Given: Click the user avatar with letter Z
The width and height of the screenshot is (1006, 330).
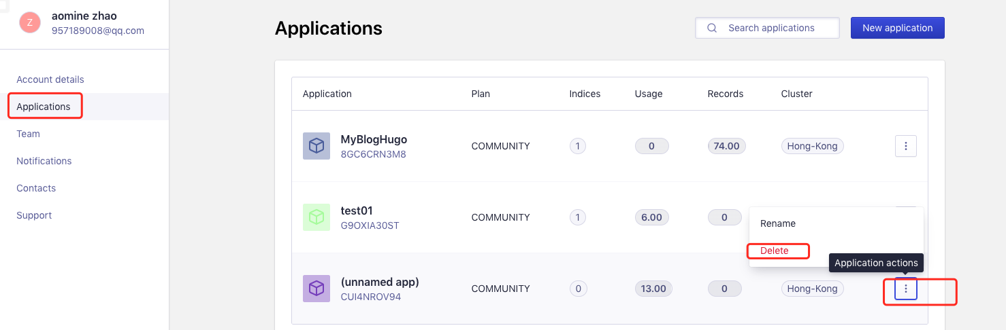Looking at the screenshot, I should (30, 22).
